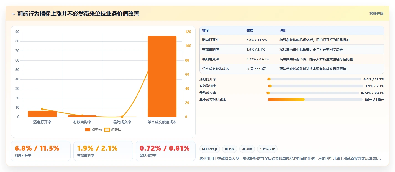Click table value 6.8% / 11.5%

click(257, 40)
